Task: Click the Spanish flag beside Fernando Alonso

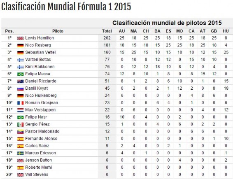Action: pyautogui.click(x=20, y=139)
